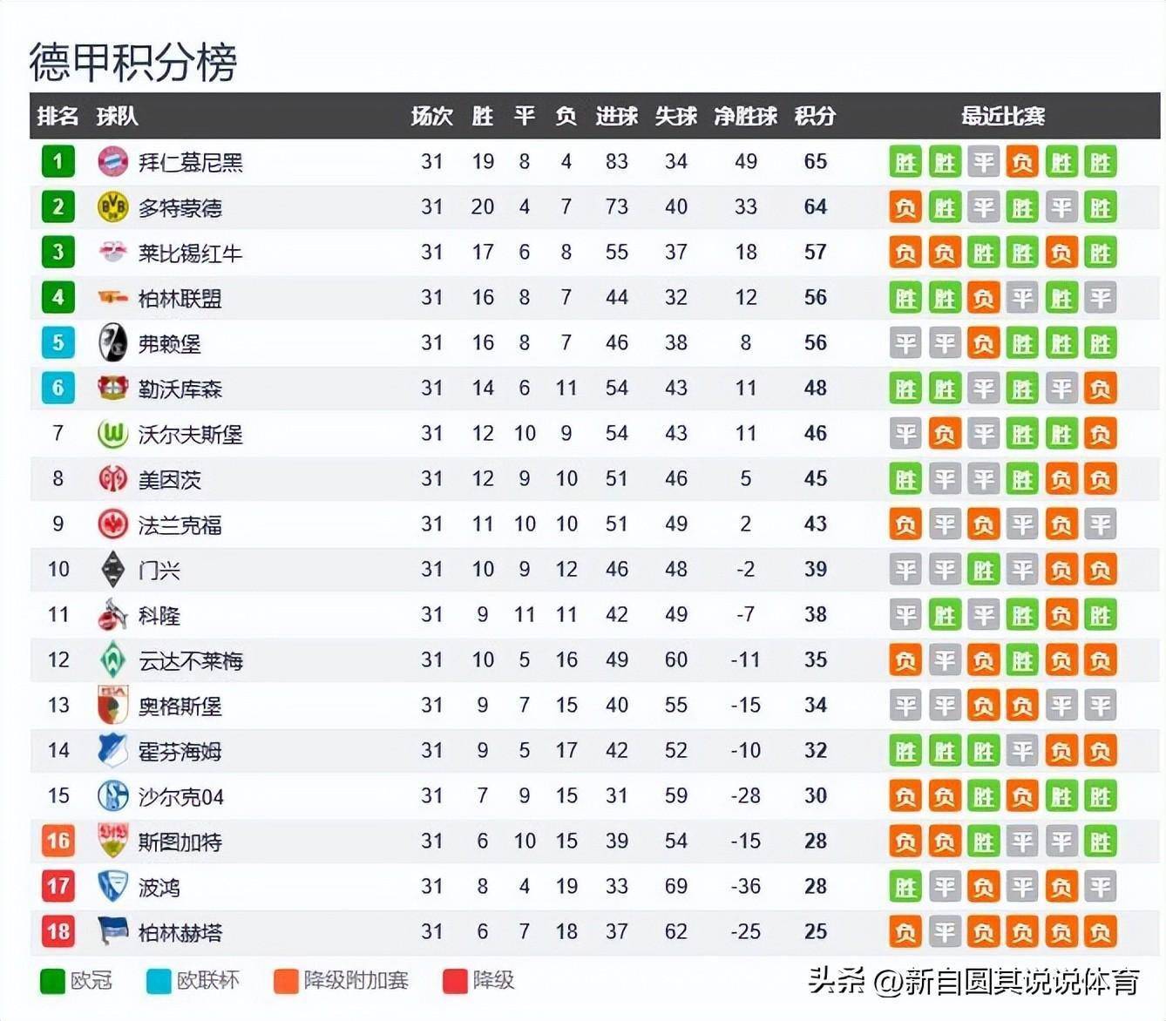The image size is (1166, 1021).
Task: Click Bayern's first recent match result
Action: 905,162
